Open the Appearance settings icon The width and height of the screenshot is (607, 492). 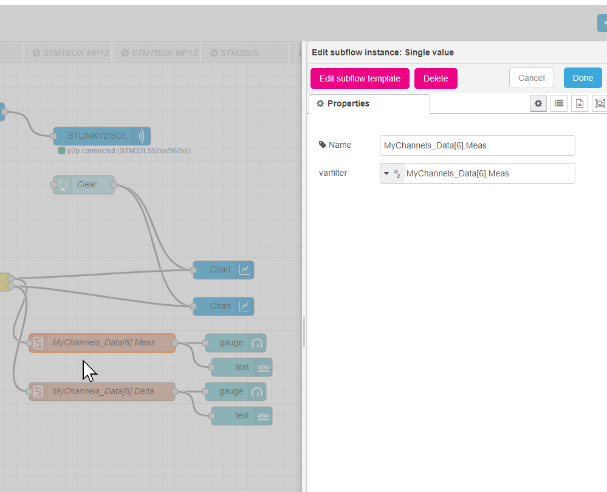[x=599, y=103]
